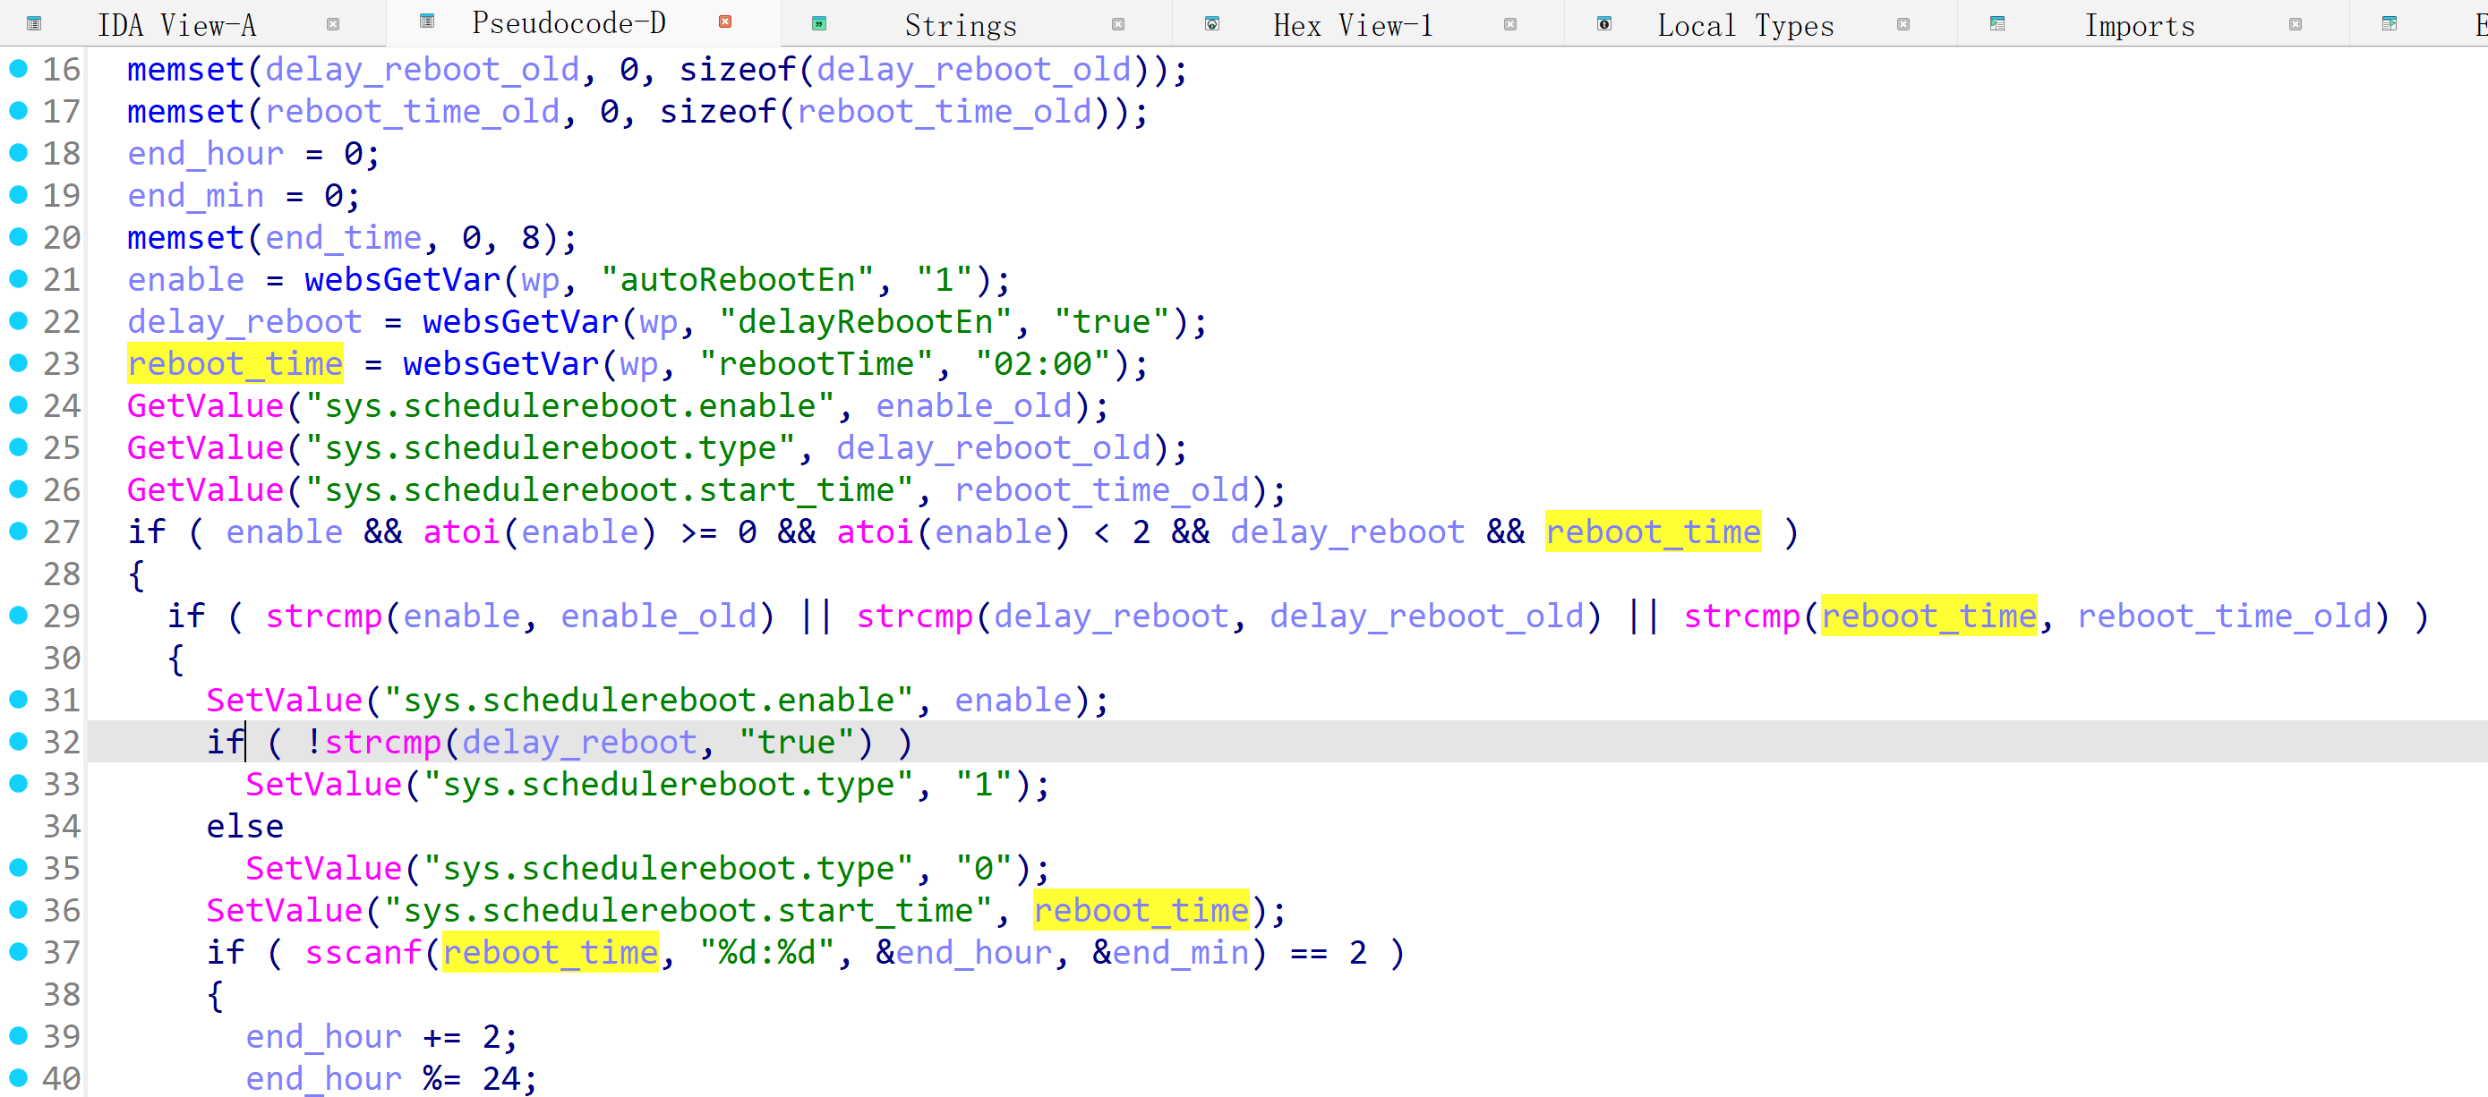Switch to the Local Types tab
This screenshot has height=1097, width=2488.
(1744, 25)
